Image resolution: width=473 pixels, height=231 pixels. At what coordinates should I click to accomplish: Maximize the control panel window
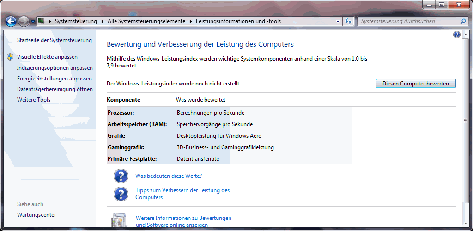pyautogui.click(x=441, y=5)
